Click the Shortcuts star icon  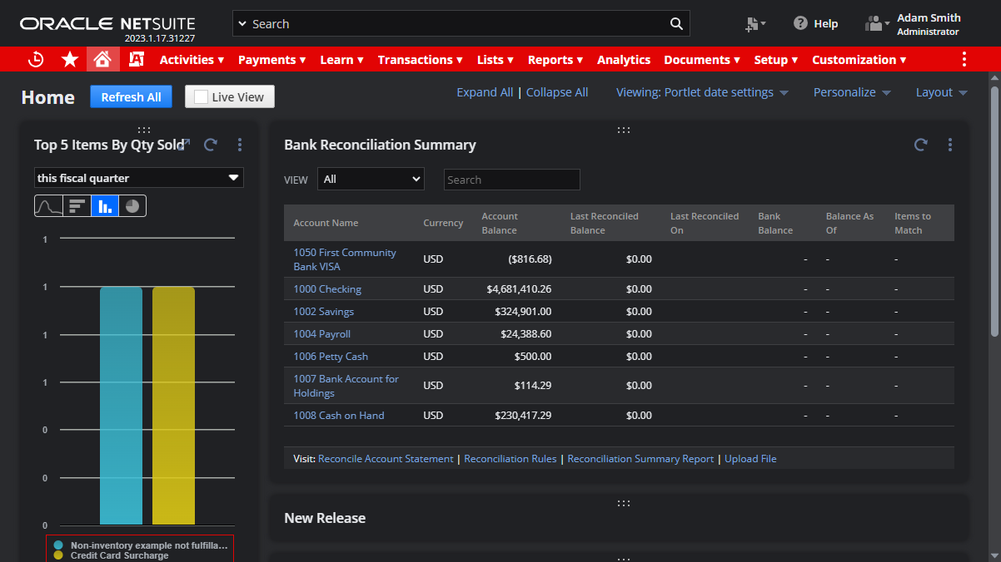(x=70, y=60)
